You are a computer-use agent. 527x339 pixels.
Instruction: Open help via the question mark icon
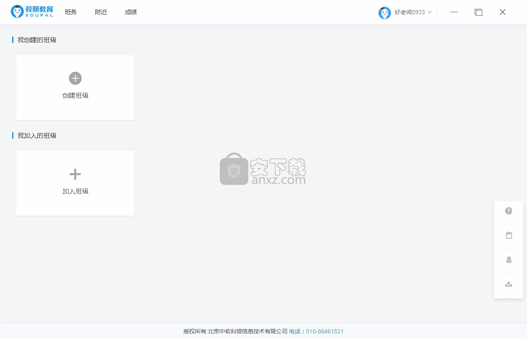(509, 211)
